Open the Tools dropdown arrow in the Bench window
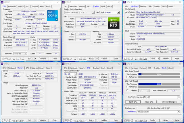The height and width of the screenshot is (123, 184). click(x=158, y=120)
